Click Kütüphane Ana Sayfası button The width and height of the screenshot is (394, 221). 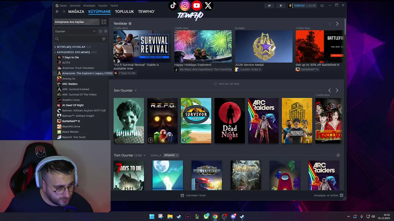tap(77, 22)
